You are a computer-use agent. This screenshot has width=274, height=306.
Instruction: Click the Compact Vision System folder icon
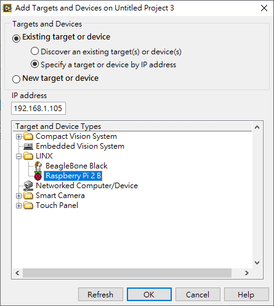(28, 136)
